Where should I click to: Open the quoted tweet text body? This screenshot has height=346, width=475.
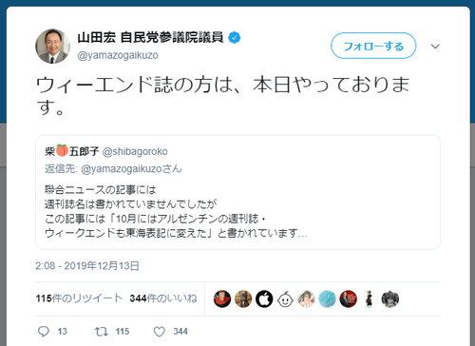point(176,212)
